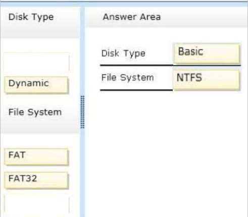The height and width of the screenshot is (217, 248).
Task: Click the Basic tile in answer area
Action: point(207,53)
